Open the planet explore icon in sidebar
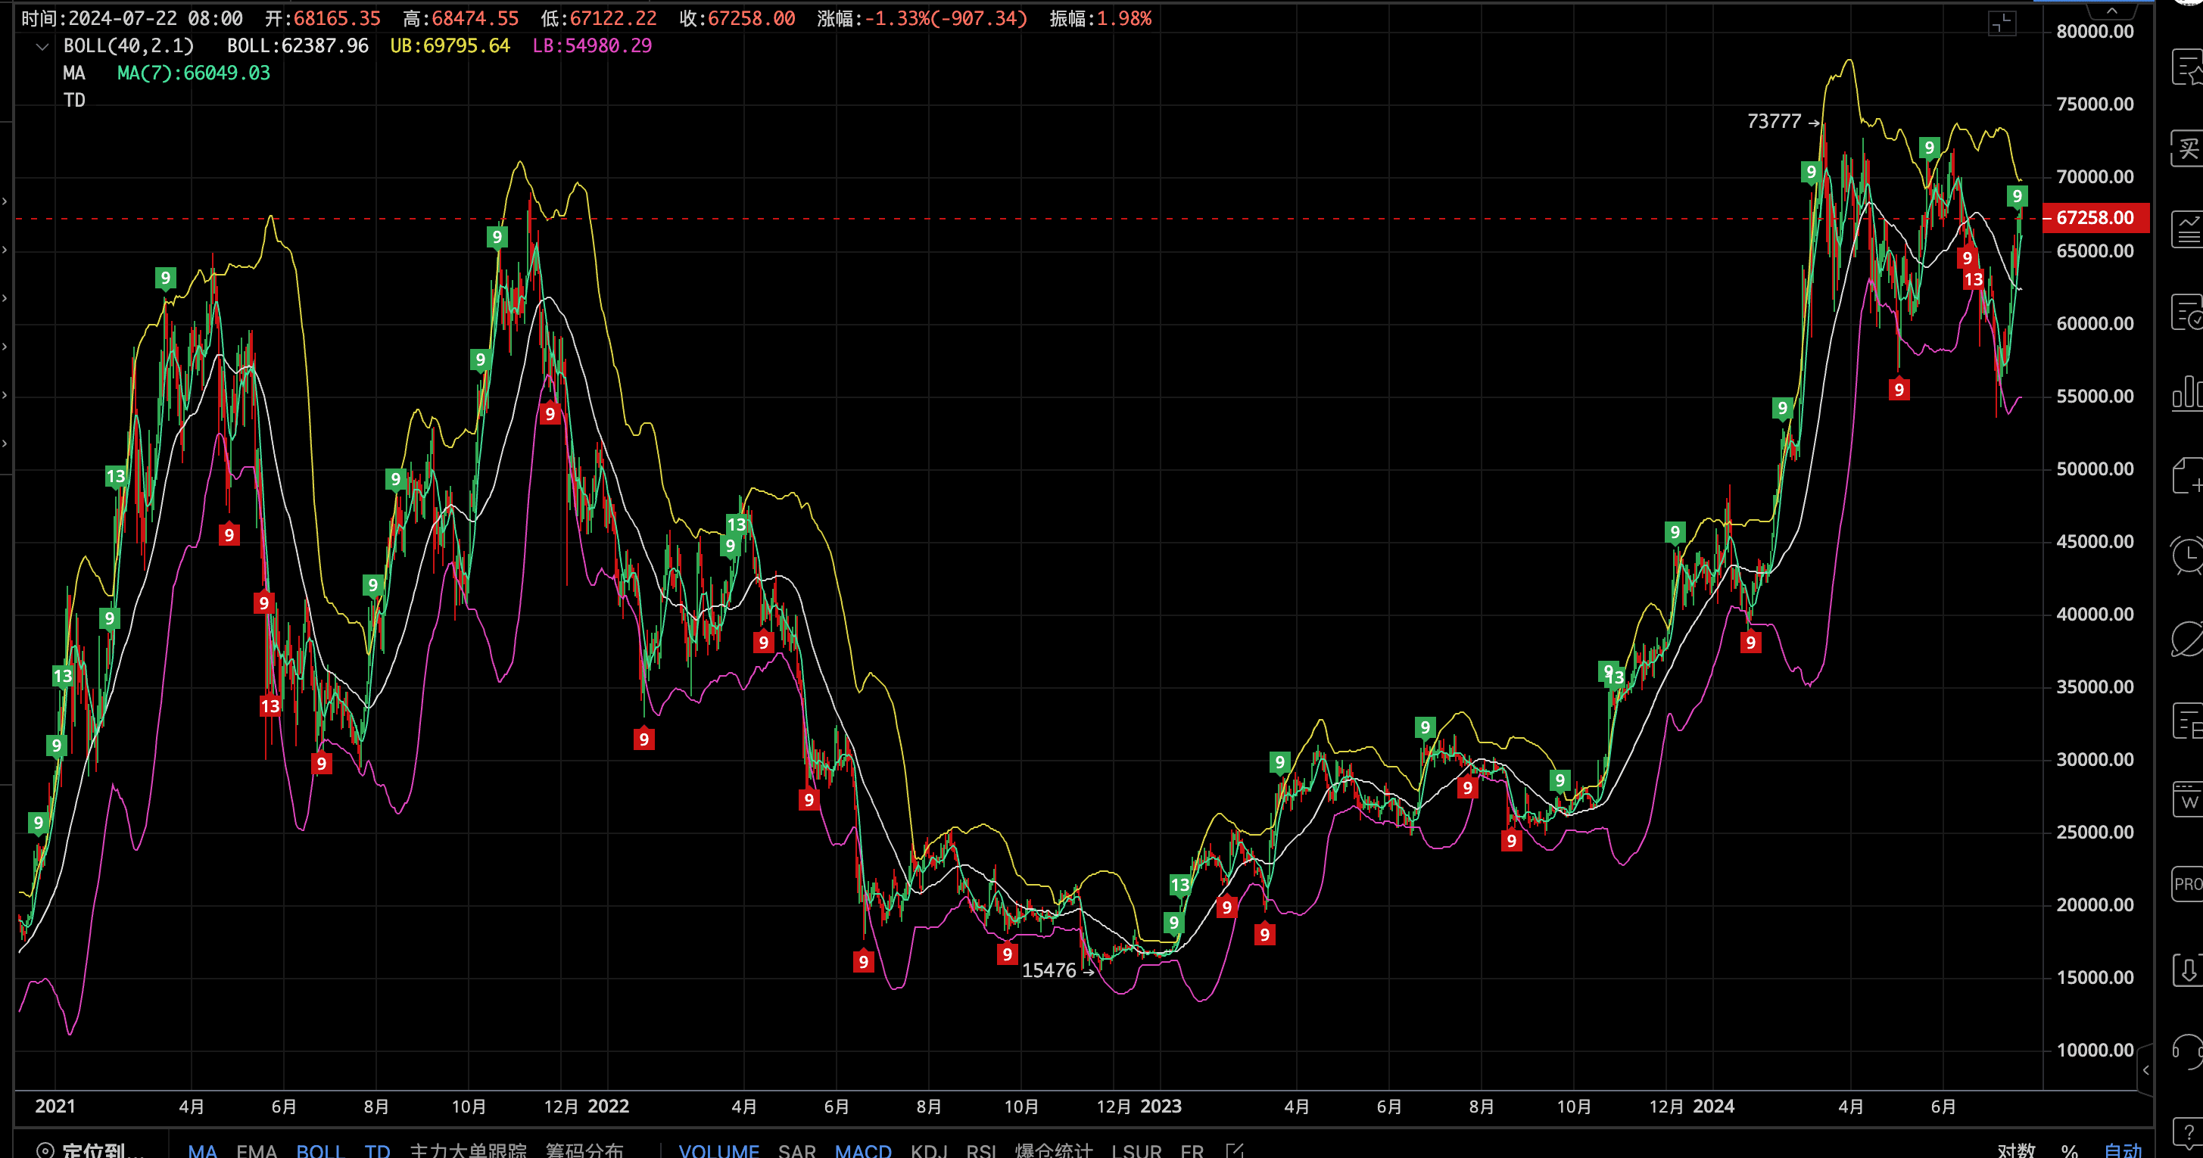The height and width of the screenshot is (1158, 2203). pos(2188,638)
